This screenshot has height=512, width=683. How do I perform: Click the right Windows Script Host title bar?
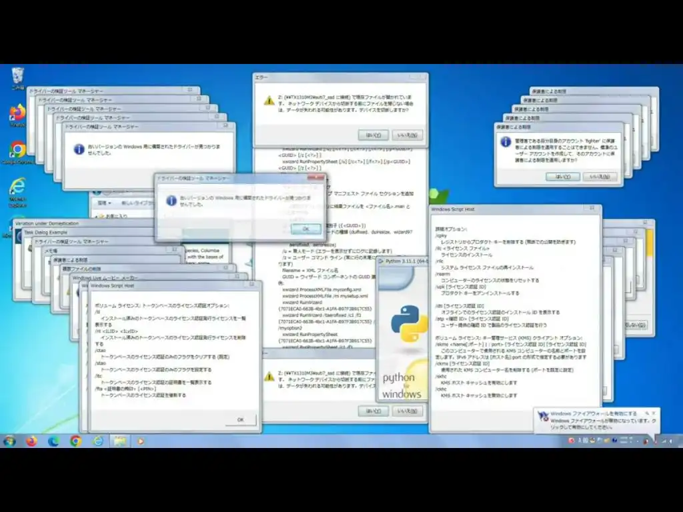click(x=515, y=209)
